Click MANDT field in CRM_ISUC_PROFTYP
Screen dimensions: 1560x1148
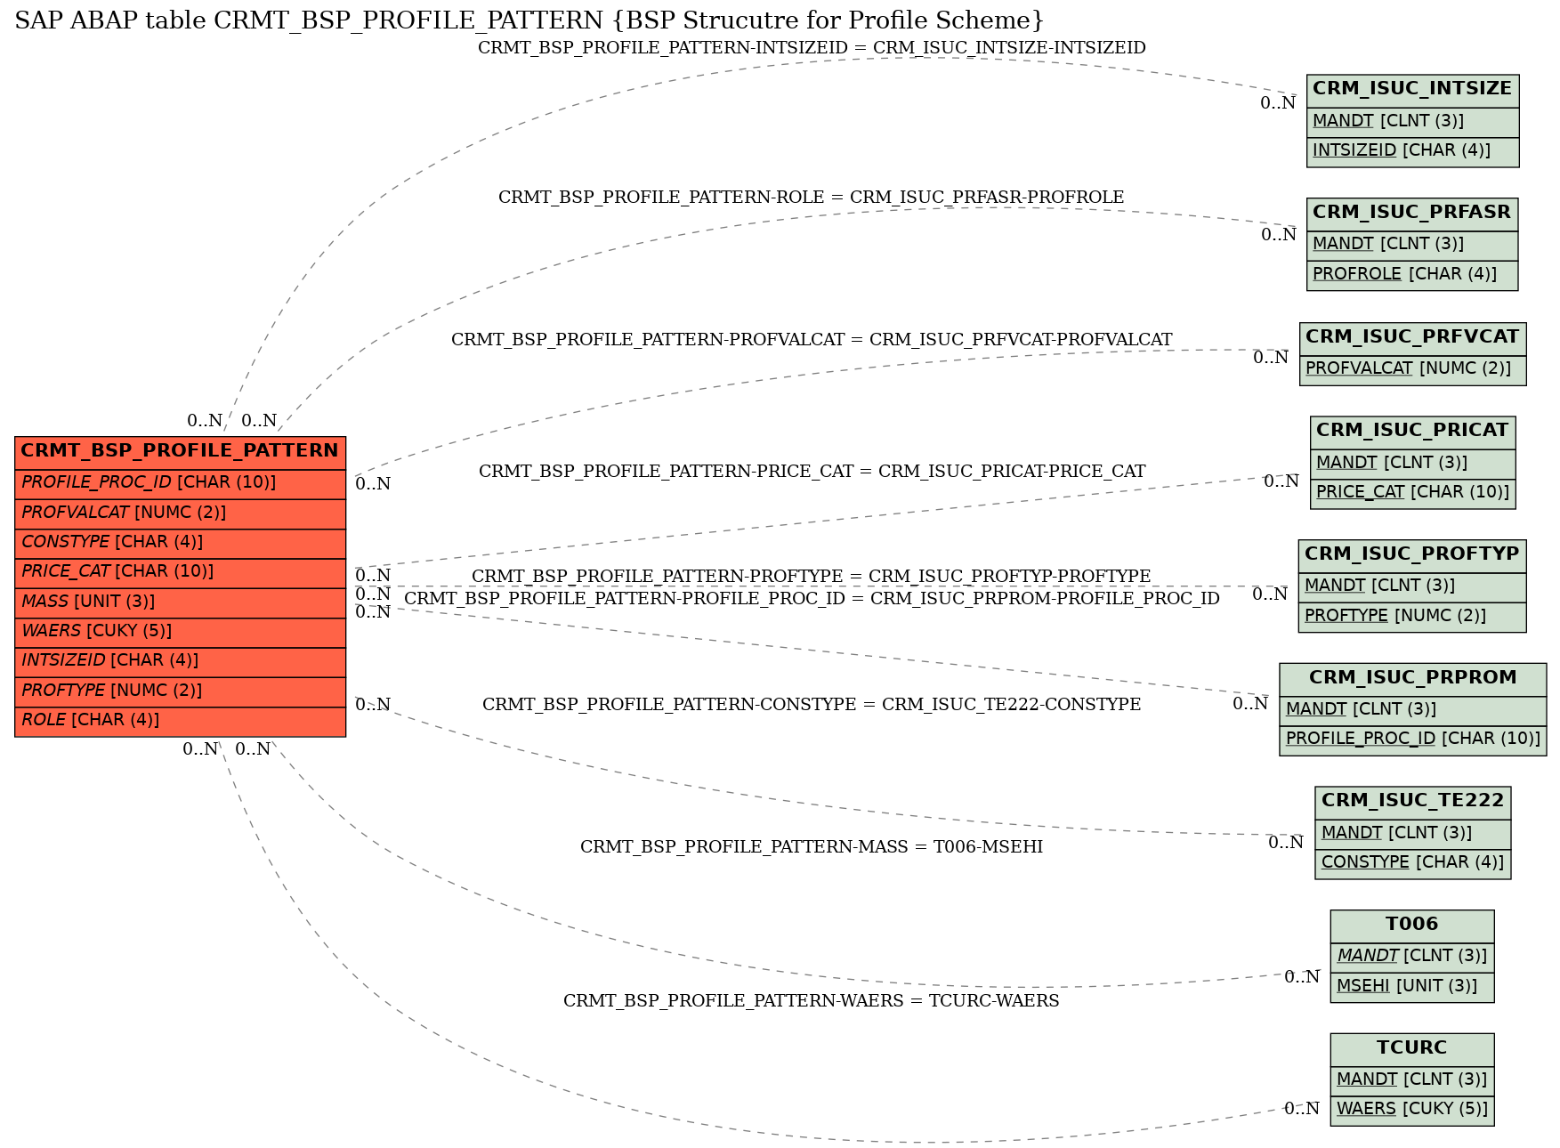1412,586
